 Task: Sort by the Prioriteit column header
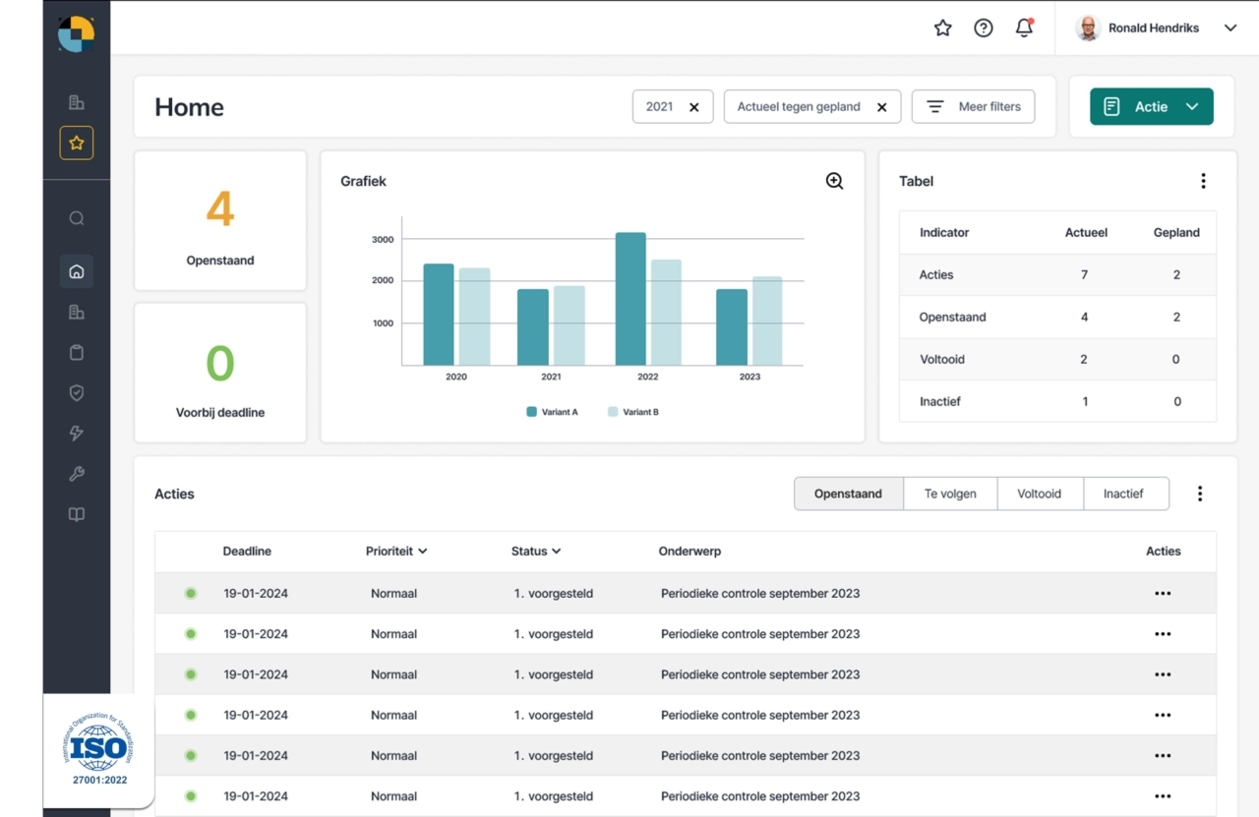click(x=395, y=552)
